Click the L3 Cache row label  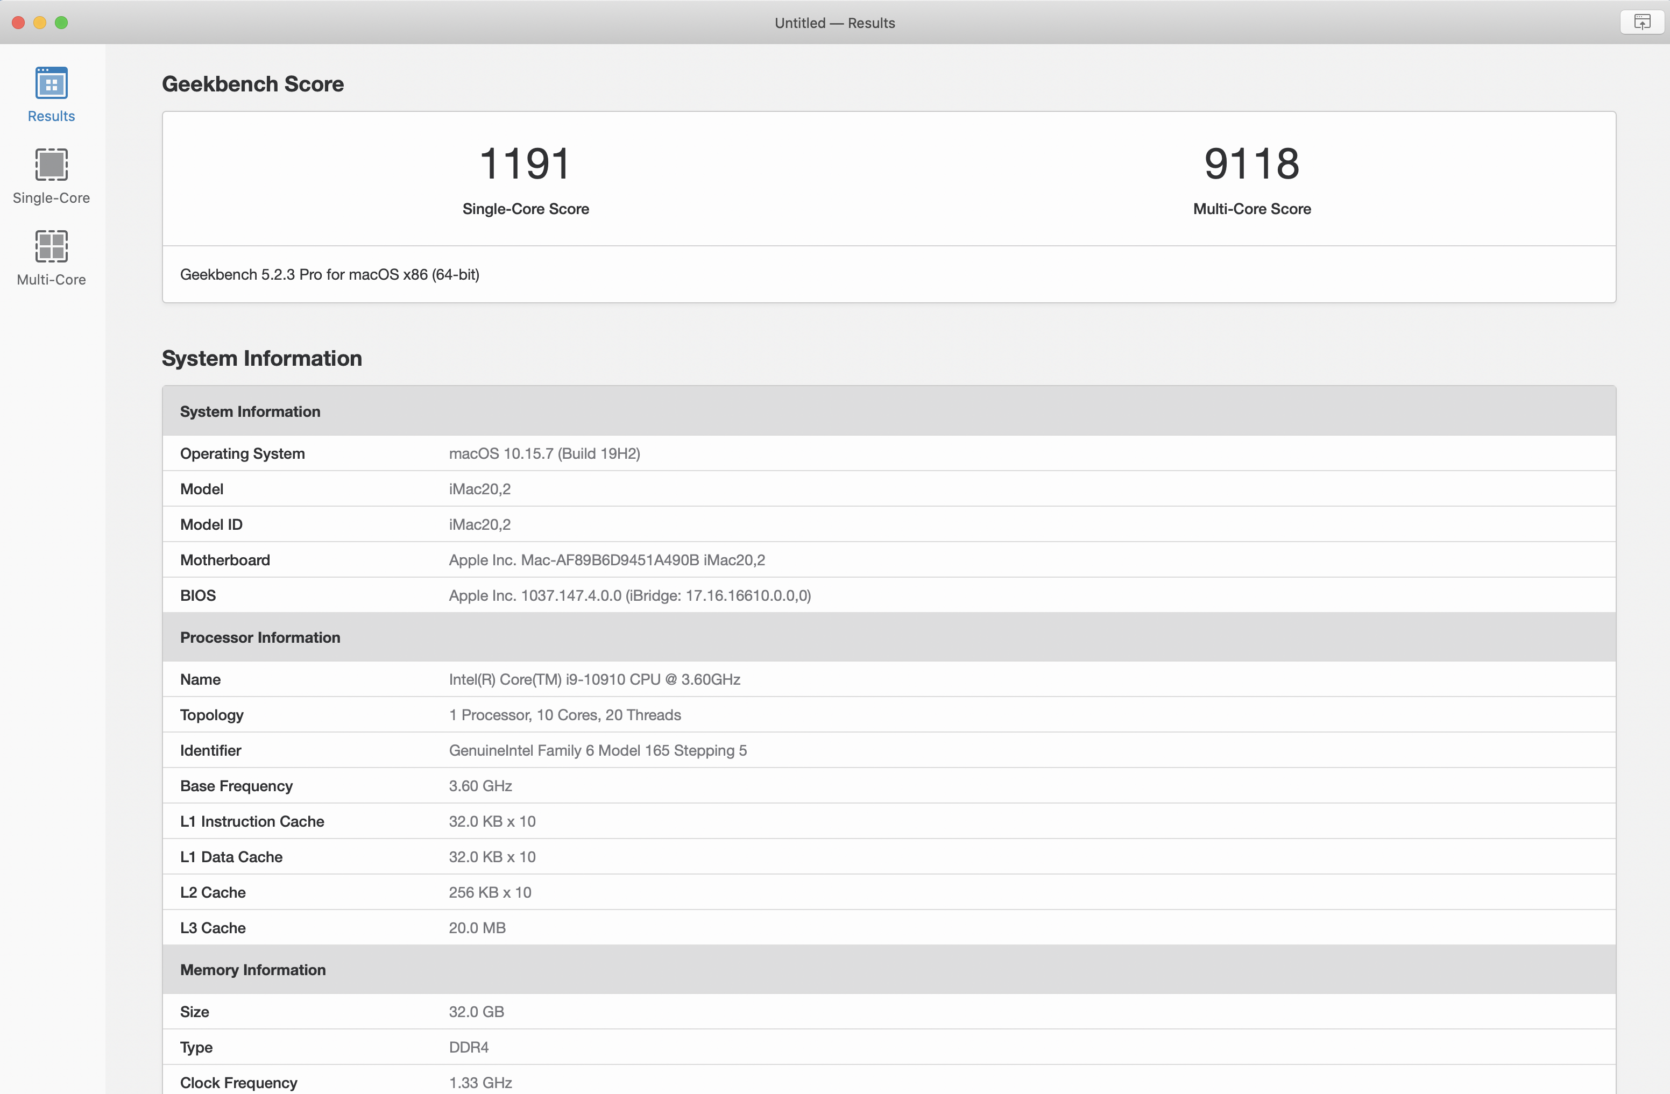(x=213, y=928)
